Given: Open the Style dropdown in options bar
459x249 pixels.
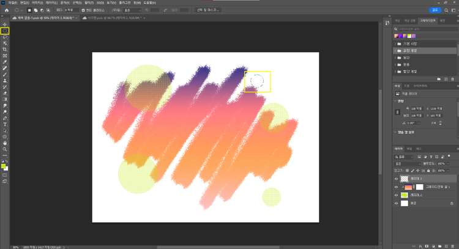Looking at the screenshot, I should [132, 10].
